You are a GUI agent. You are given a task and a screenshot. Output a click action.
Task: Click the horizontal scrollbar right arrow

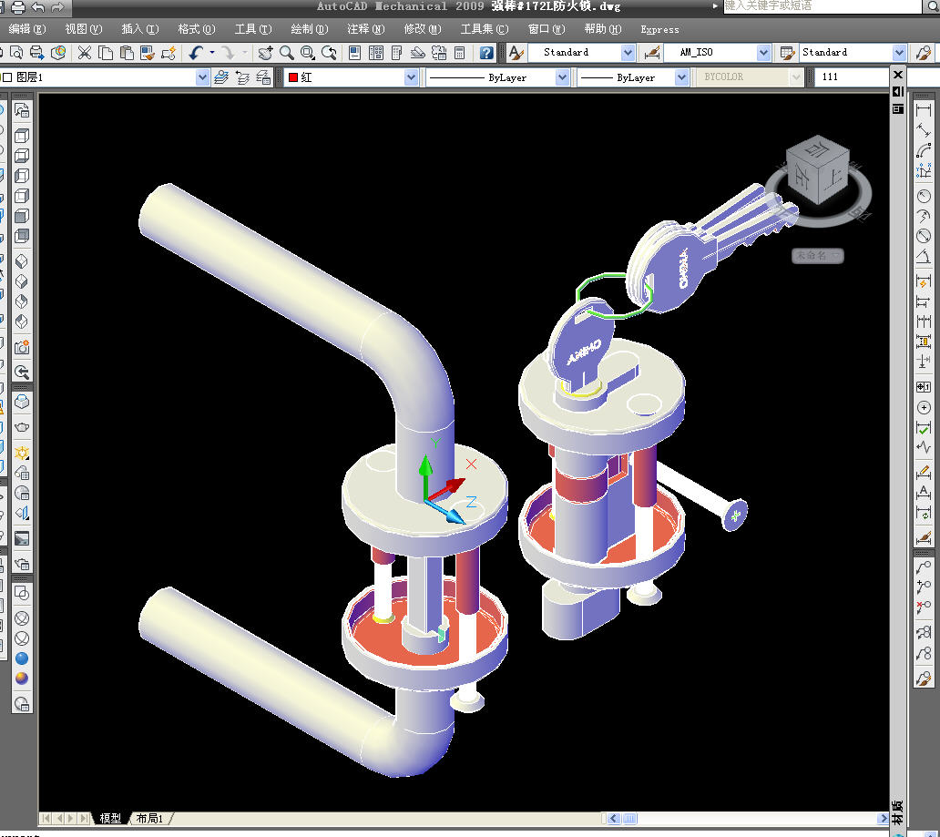(x=883, y=819)
